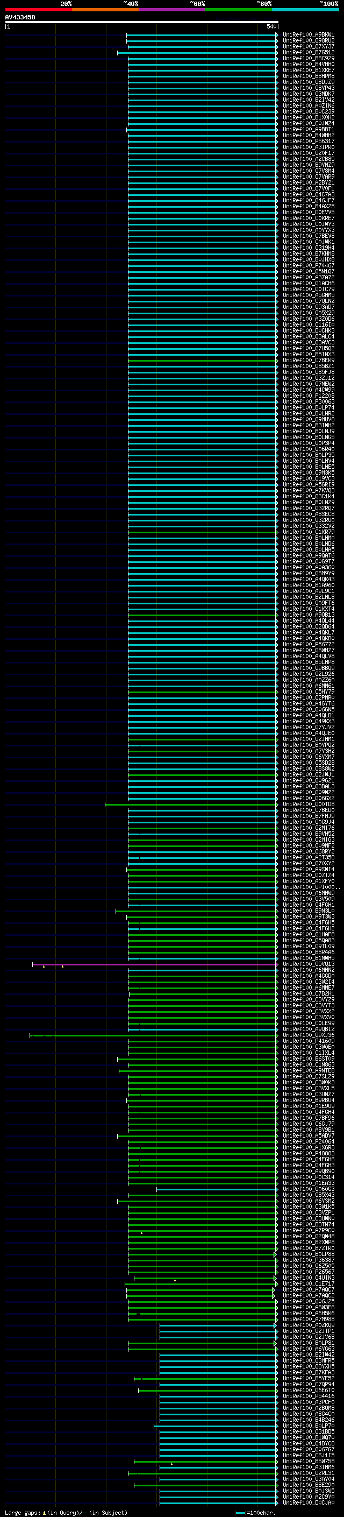Select label UniRef100_A5ADV7
Image resolution: width=344 pixels, height=1517 pixels.
coord(309,1137)
